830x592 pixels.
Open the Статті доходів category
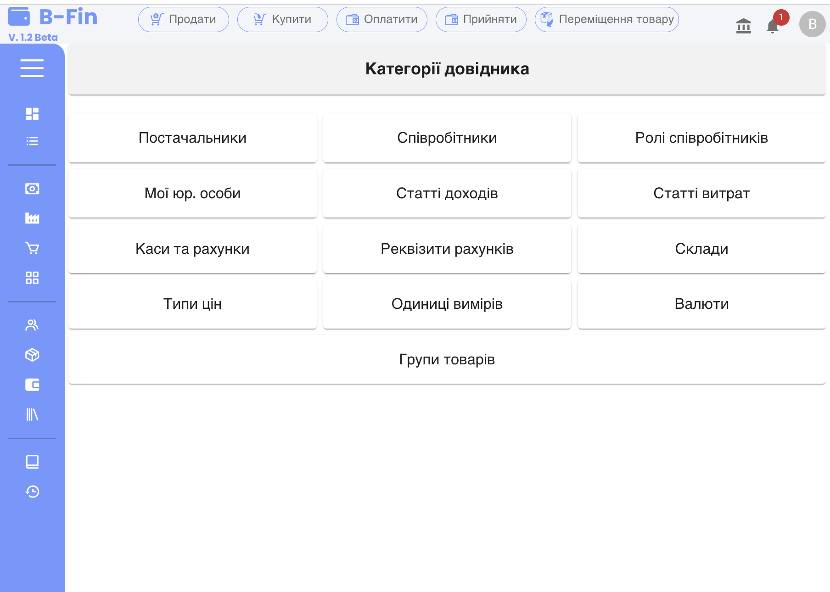(447, 193)
